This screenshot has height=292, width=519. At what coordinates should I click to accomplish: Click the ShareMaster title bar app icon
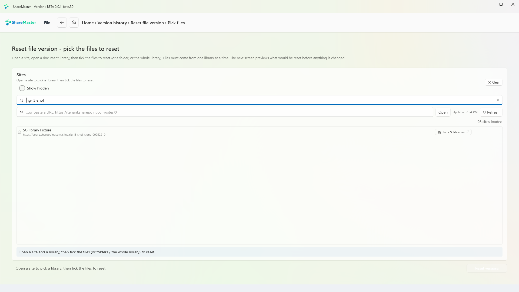(x=6, y=6)
